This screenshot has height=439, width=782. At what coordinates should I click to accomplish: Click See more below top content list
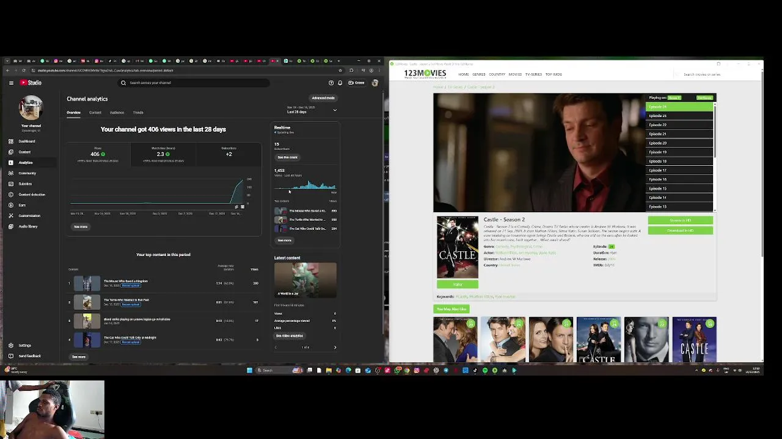click(x=79, y=357)
